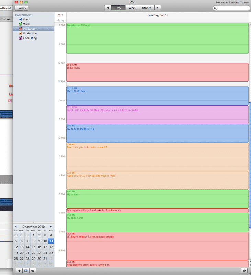Select Read bedtime story event
This screenshot has width=251, height=275.
(x=157, y=264)
